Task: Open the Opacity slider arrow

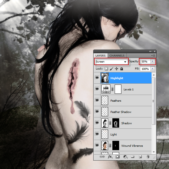Action: [152, 61]
